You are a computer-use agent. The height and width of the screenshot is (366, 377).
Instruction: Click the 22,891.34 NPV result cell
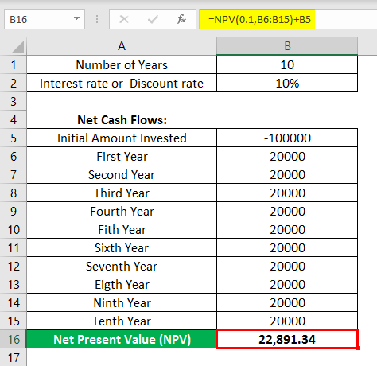(x=287, y=339)
